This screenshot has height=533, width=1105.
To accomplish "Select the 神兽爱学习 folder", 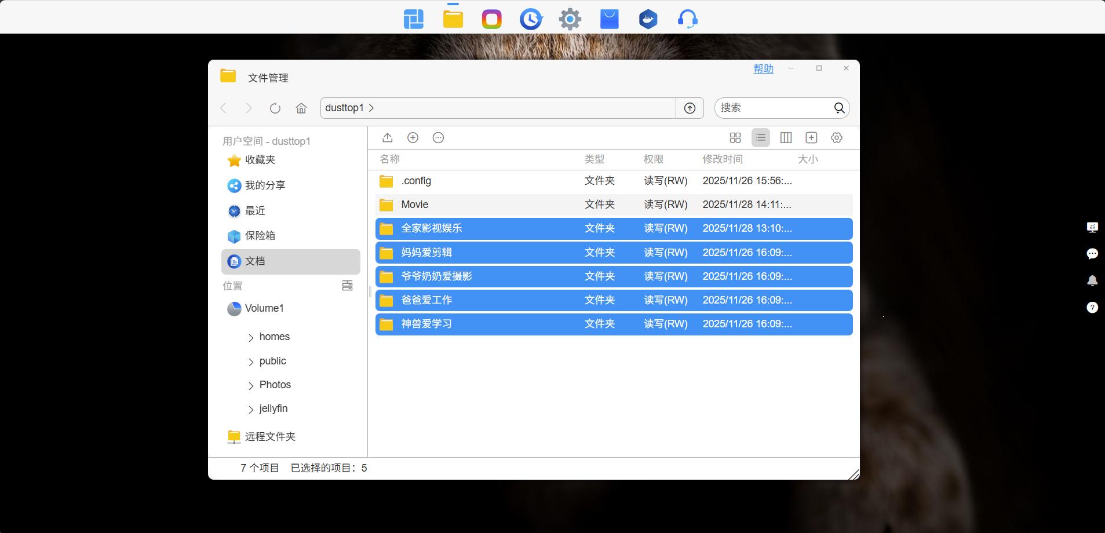I will [x=614, y=324].
